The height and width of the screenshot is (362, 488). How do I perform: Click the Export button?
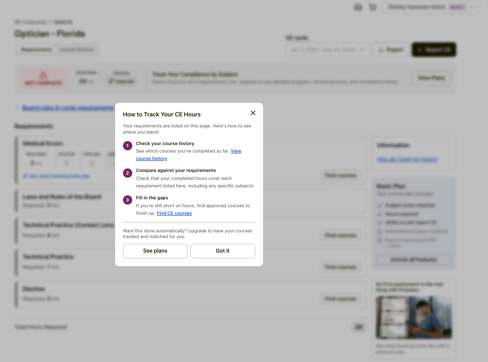[x=390, y=50]
